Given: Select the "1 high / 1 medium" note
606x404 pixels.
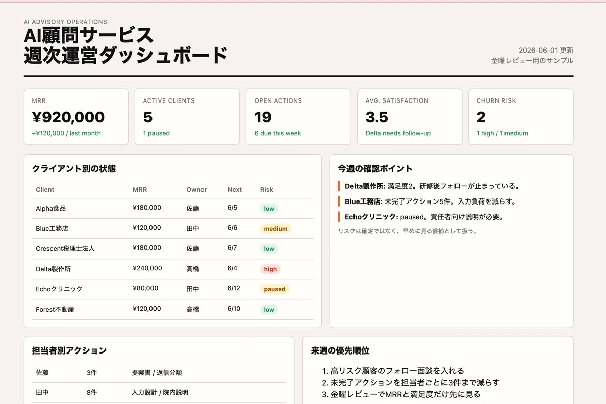Looking at the screenshot, I should point(502,133).
